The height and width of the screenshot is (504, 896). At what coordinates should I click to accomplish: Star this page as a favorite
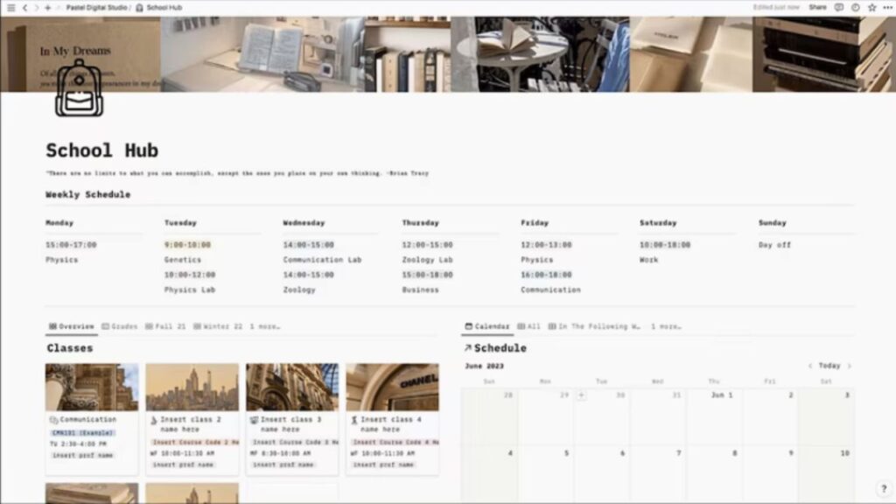(x=871, y=7)
